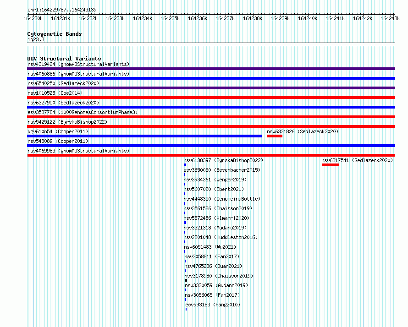Click the red bar under nsv5425122
The image size is (408, 327).
coord(211,126)
